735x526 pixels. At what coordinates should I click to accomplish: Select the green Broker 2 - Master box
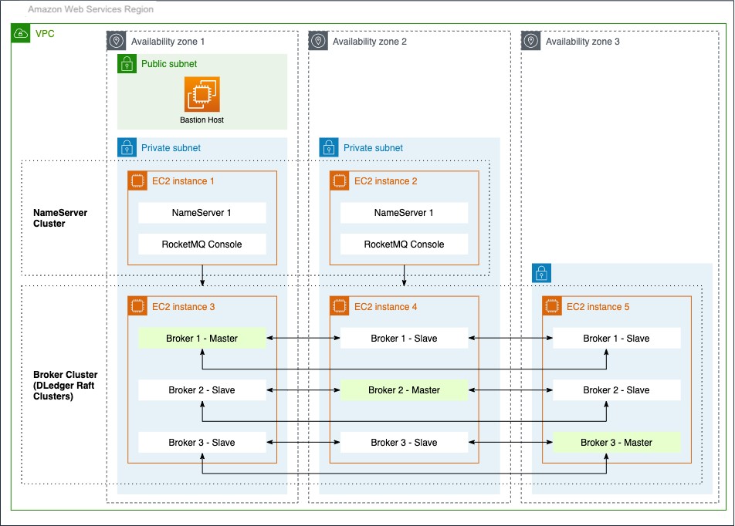(x=404, y=390)
